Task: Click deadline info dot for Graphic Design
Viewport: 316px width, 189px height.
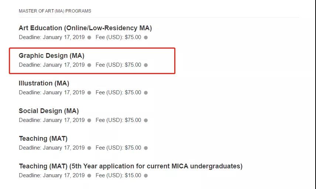Action: (x=89, y=65)
